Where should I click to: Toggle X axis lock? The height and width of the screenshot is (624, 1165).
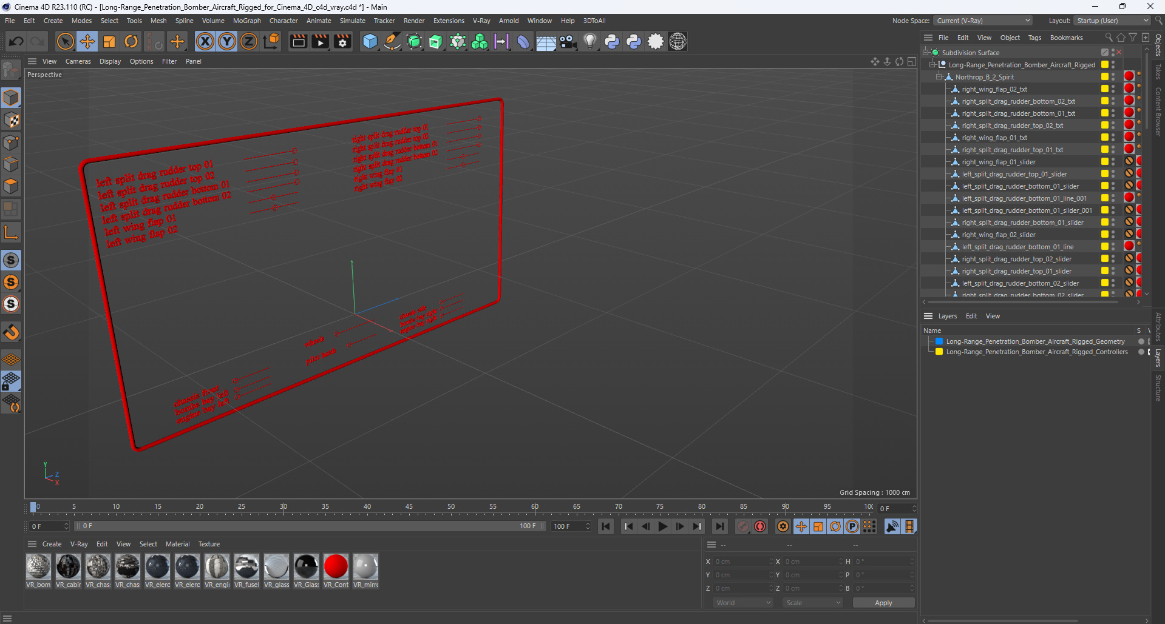click(205, 41)
